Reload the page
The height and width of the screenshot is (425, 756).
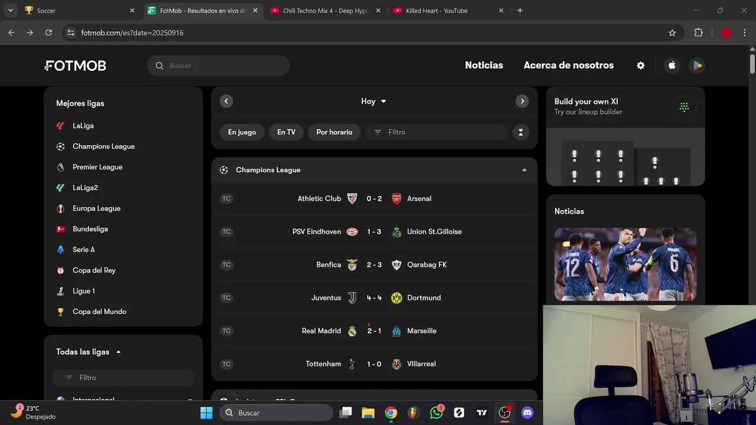[48, 32]
